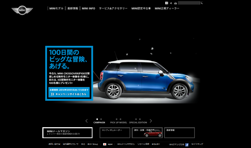
Task: Focus the site search input field
Action: point(189,3)
